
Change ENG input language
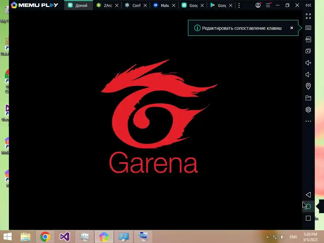(x=293, y=237)
